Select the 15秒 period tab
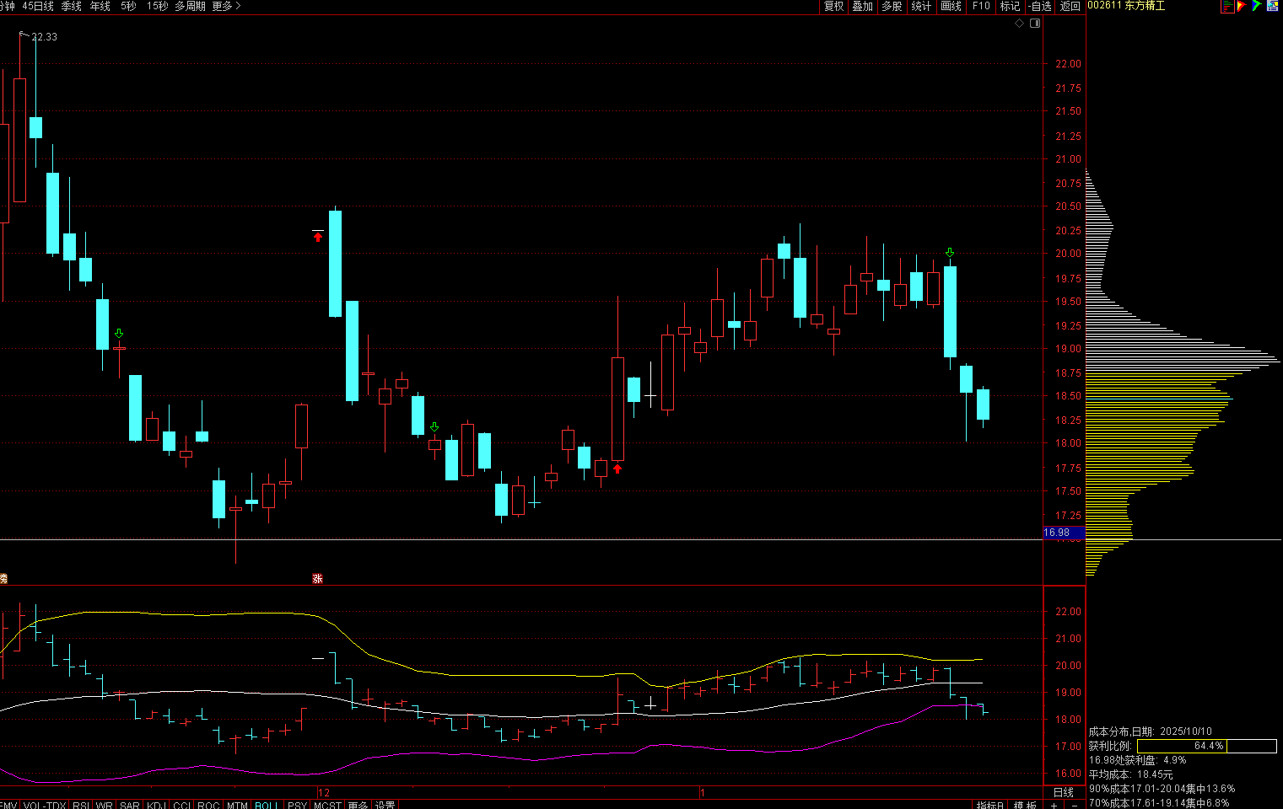 pyautogui.click(x=157, y=6)
